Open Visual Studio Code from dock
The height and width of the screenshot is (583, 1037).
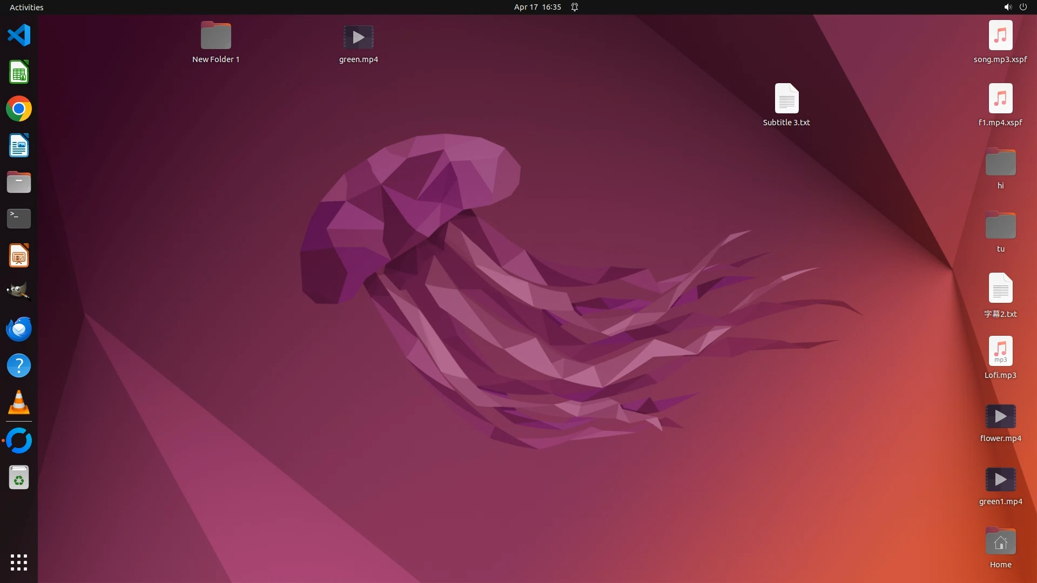(19, 36)
